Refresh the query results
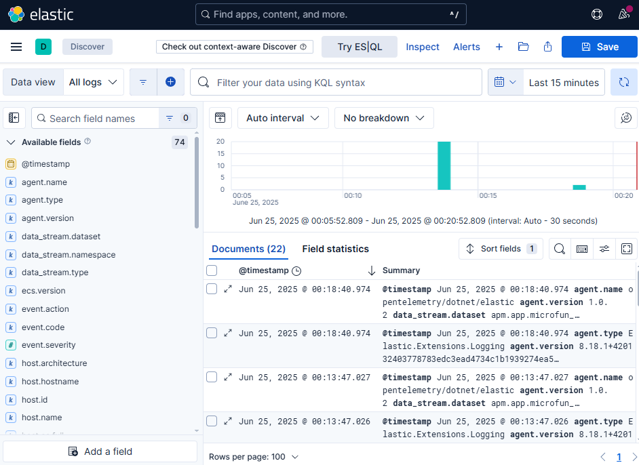The height and width of the screenshot is (465, 639). pyautogui.click(x=623, y=82)
